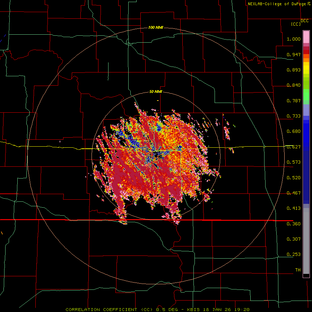Click the 0.467 scale value
This screenshot has height=312, width=312.
tap(294, 193)
